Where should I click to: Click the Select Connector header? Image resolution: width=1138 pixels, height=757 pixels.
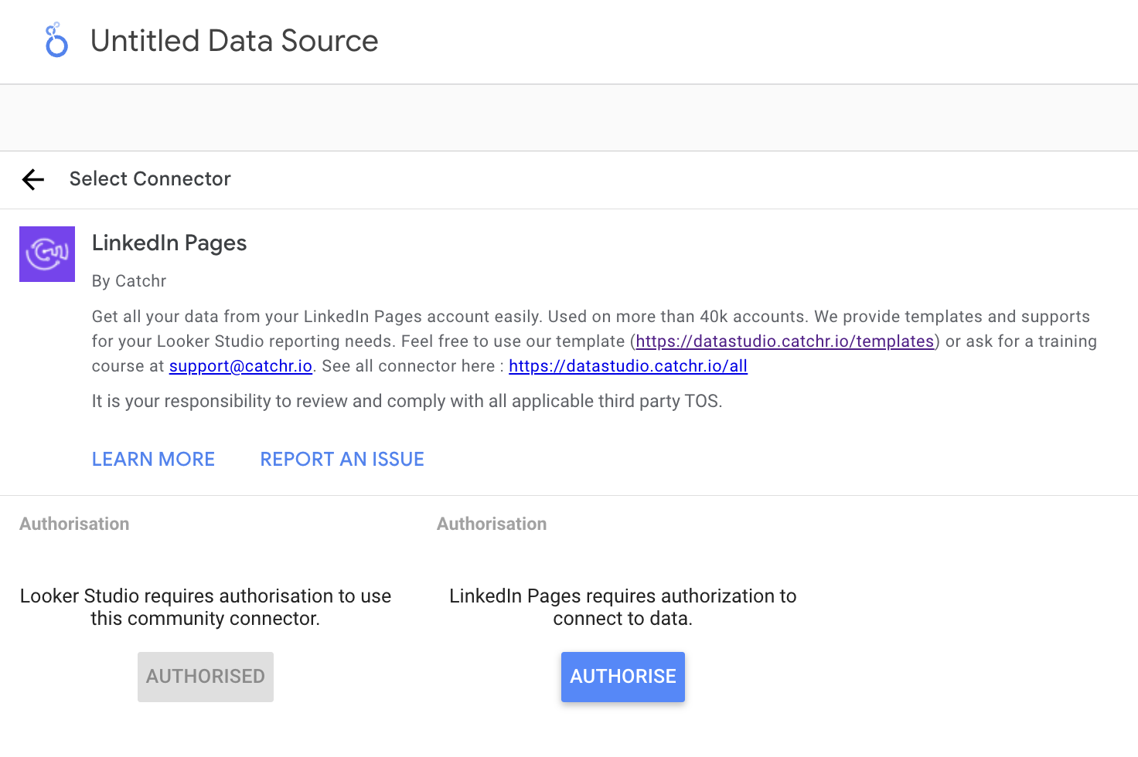(x=150, y=179)
